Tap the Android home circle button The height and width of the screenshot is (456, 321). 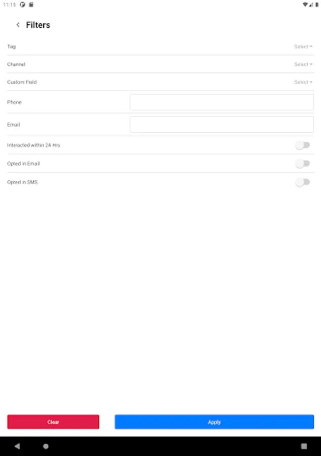pyautogui.click(x=46, y=446)
